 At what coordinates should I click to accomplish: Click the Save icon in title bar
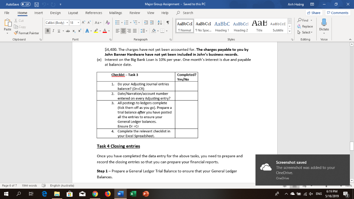(x=36, y=4)
